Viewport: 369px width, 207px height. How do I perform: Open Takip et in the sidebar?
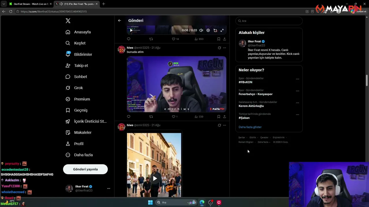(x=77, y=66)
